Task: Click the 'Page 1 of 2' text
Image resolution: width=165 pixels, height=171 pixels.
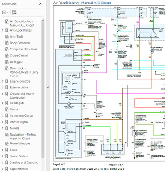Action: tap(59, 165)
